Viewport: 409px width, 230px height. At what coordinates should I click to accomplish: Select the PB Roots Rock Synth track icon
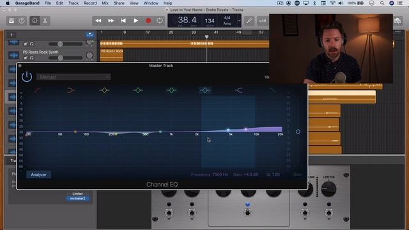(13, 55)
